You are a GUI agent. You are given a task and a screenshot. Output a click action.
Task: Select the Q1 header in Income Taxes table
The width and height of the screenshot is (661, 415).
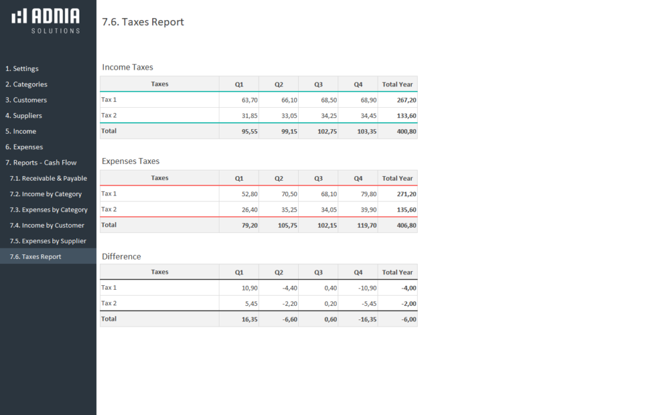(239, 84)
